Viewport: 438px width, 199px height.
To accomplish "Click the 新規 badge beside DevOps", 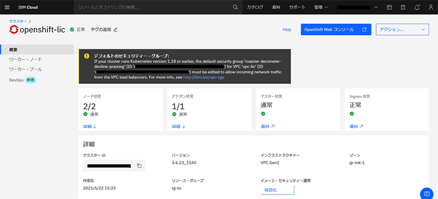I will [x=31, y=80].
